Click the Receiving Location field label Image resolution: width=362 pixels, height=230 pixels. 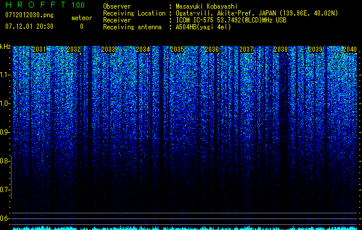(x=134, y=13)
